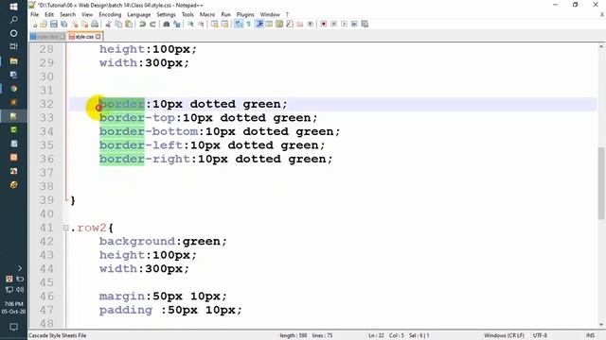The image size is (606, 340).
Task: Create a new file with toolbar New icon
Action: [34, 24]
